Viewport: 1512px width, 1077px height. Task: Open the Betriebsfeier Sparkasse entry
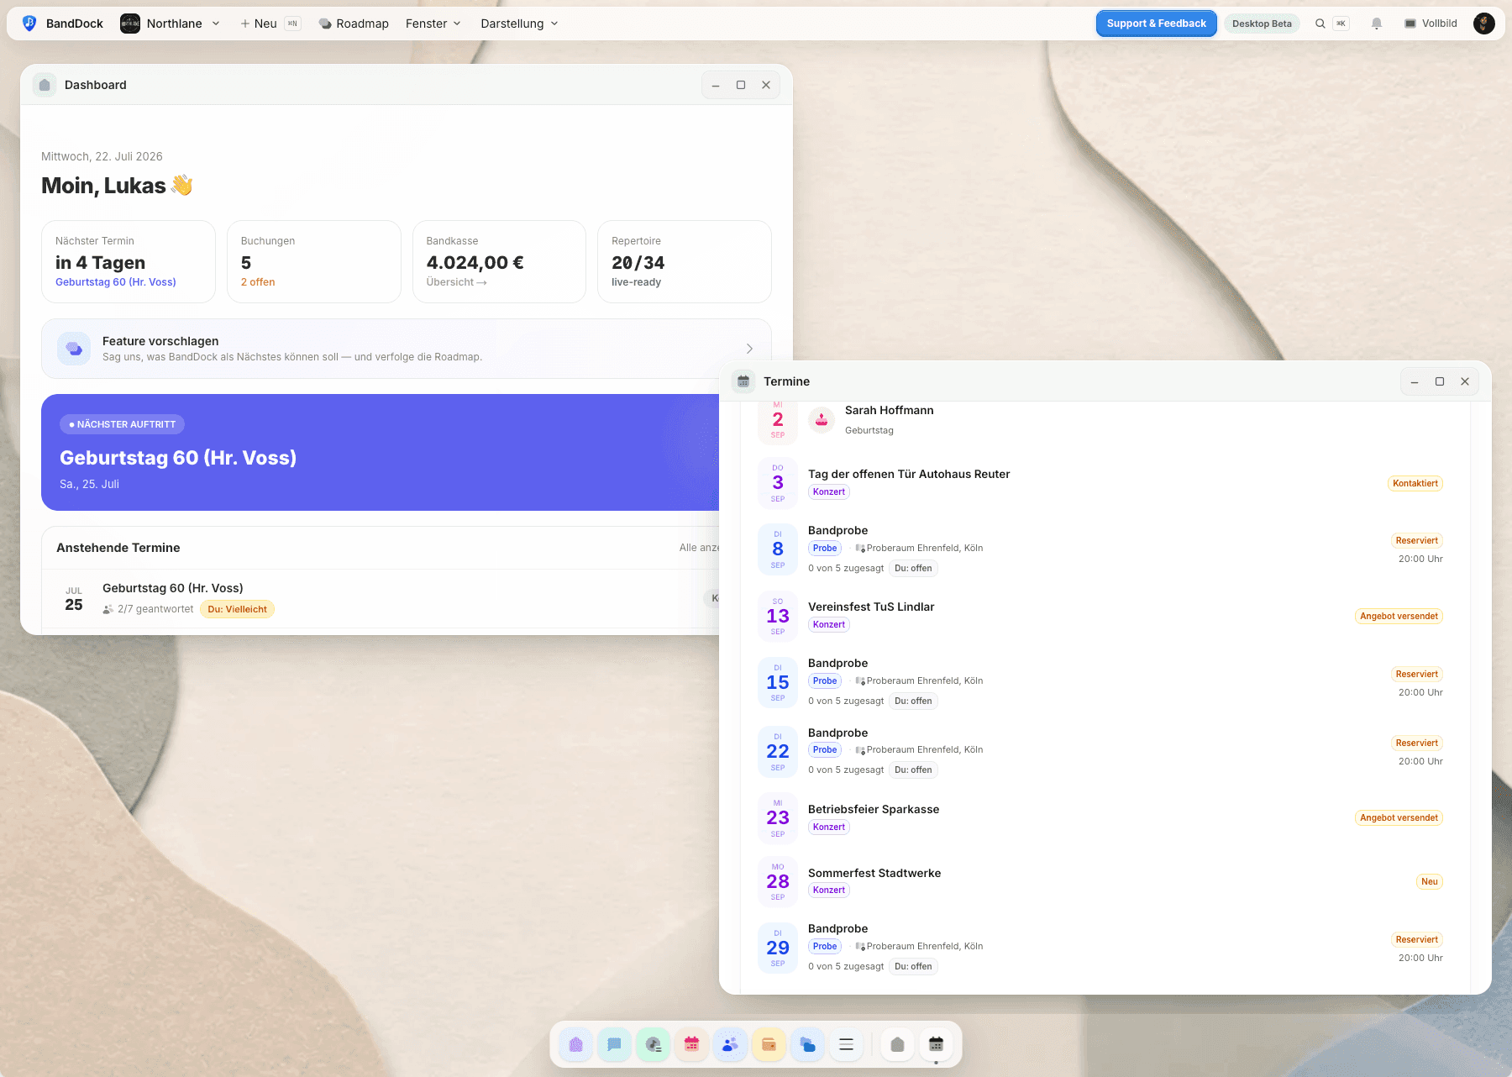[x=1100, y=817]
